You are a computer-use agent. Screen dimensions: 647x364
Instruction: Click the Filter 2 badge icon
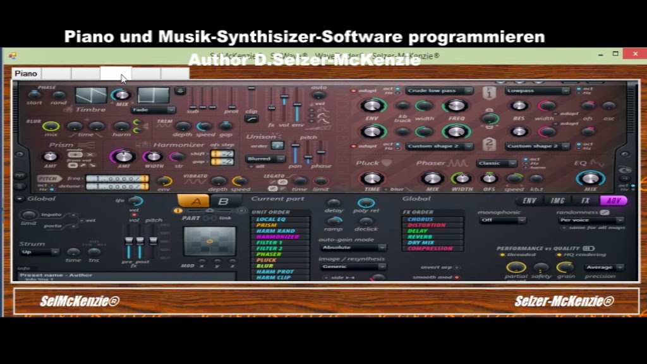point(489,144)
